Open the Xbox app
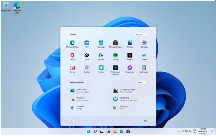Image resolution: width=216 pixels, height=137 pixels. (87, 57)
